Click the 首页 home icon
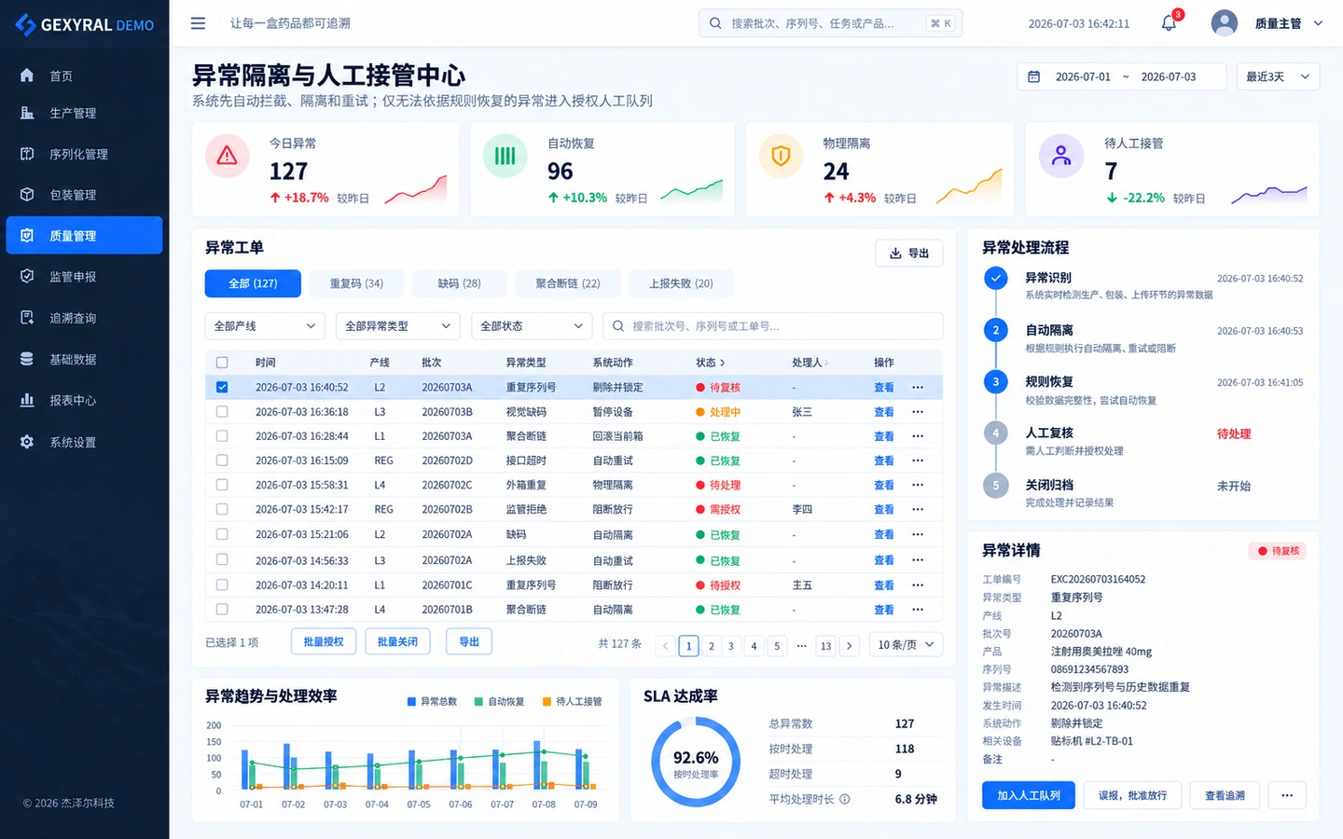The image size is (1343, 839). tap(27, 76)
